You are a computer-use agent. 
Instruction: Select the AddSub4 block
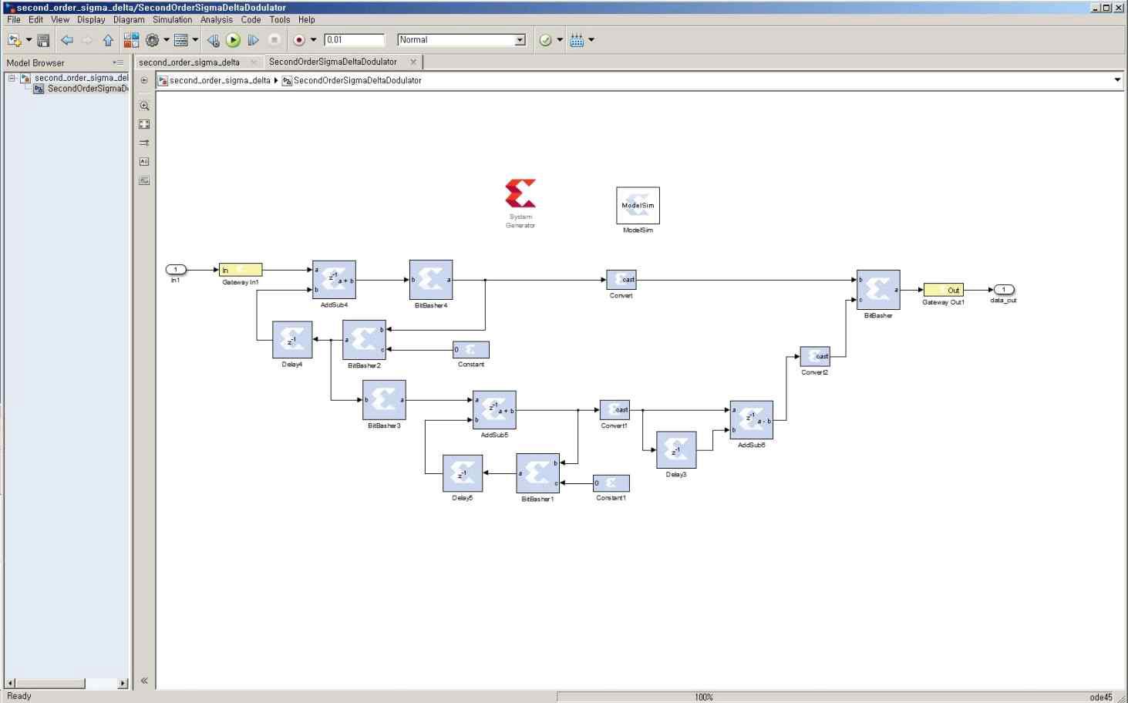coord(334,280)
